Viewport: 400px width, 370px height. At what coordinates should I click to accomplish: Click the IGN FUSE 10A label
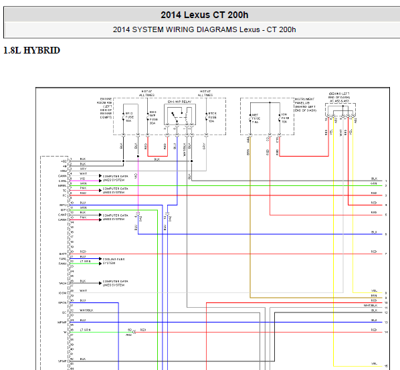(285, 118)
